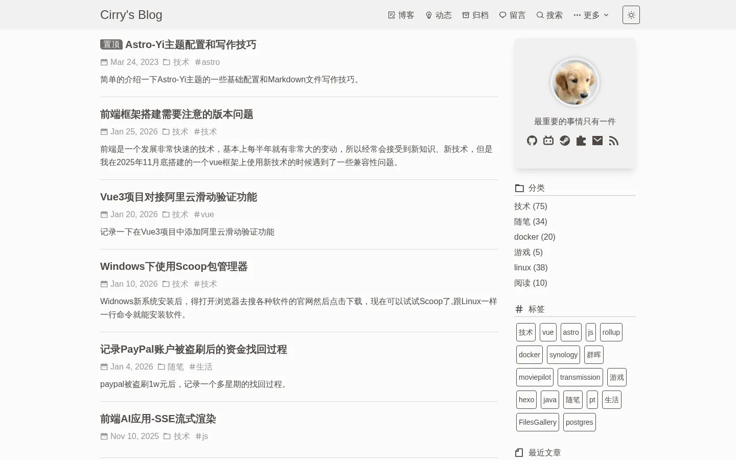736x460 pixels.
Task: Click the 技术 tag chip
Action: coord(526,332)
